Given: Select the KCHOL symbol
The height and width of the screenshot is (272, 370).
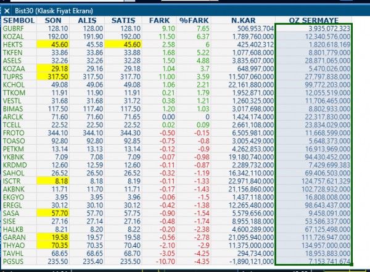Looking at the screenshot, I should 14,85.
